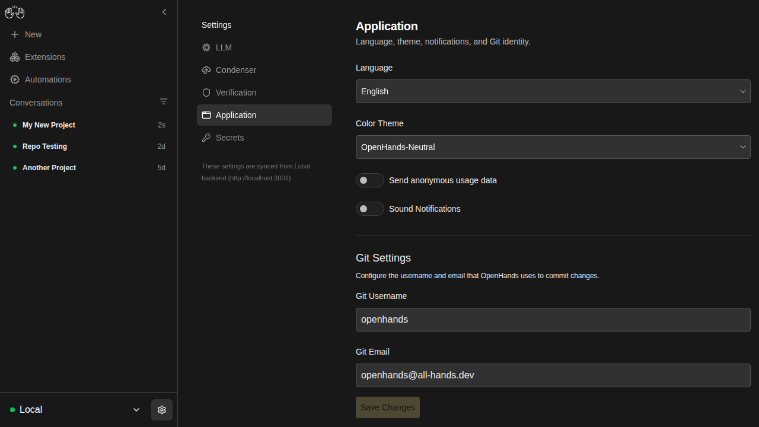This screenshot has width=759, height=427.
Task: Click the Git Username field
Action: (553, 320)
